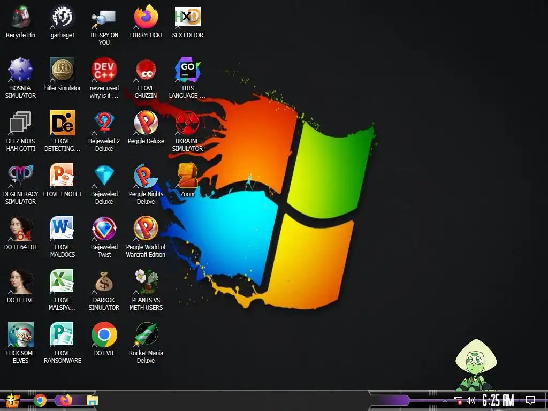548x411 pixels.
Task: Open the notification center icon
Action: tap(530, 400)
